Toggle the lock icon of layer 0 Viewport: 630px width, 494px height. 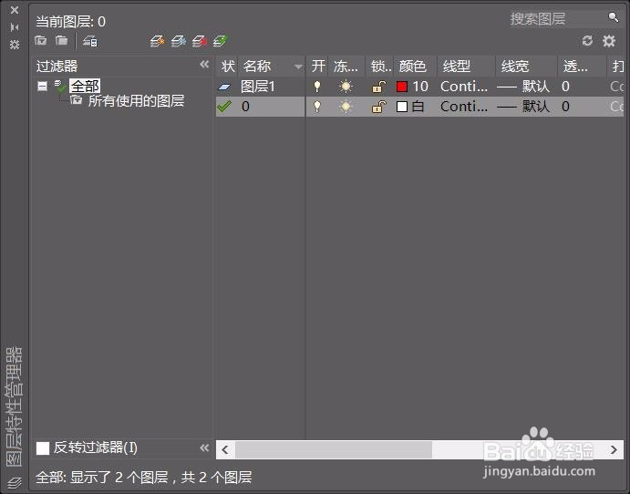coord(379,107)
